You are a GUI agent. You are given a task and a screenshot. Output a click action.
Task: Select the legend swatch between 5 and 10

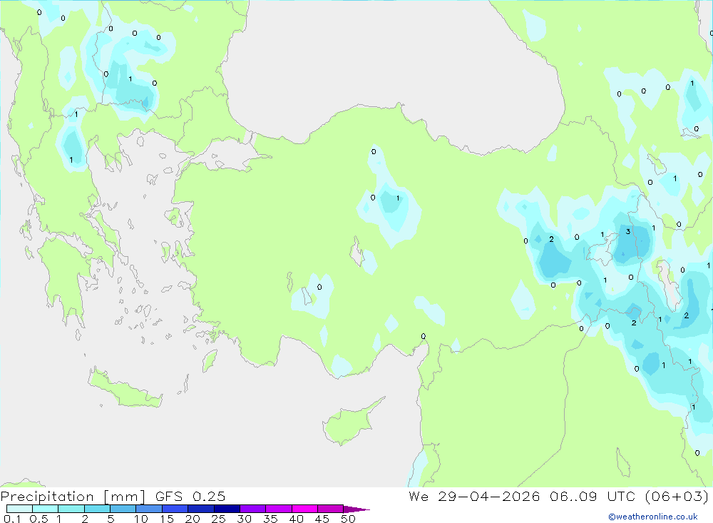(x=123, y=509)
